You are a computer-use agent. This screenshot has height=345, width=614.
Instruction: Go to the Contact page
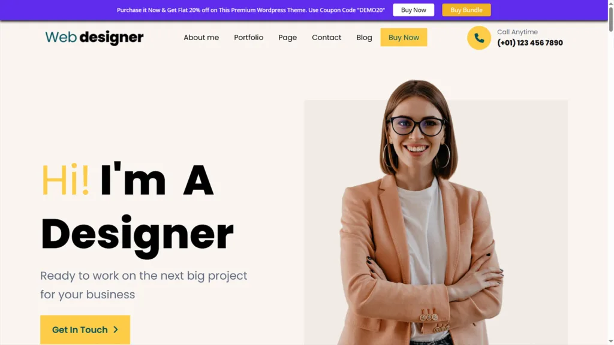[327, 38]
